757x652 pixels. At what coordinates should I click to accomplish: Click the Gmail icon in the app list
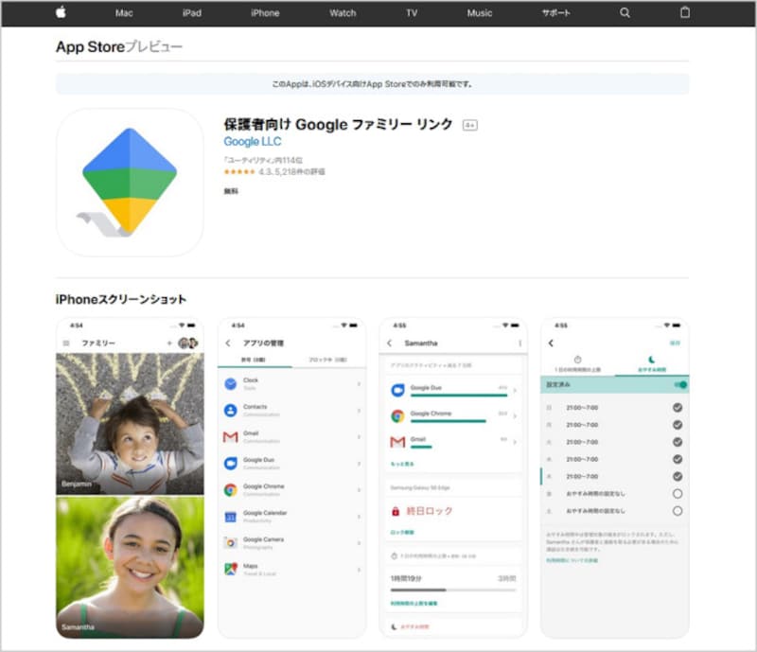[x=230, y=435]
